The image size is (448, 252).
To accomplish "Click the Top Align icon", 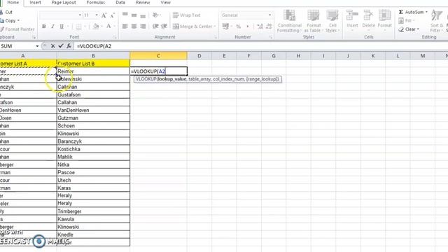I will tap(125, 15).
